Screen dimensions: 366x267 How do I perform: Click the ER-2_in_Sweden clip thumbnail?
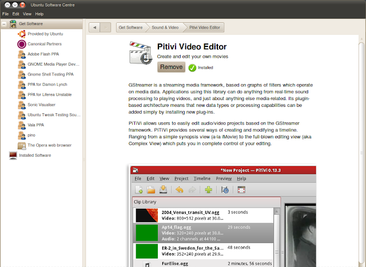click(147, 251)
